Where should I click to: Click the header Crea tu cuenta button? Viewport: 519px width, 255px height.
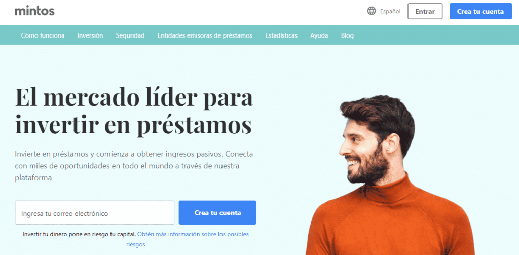point(480,11)
